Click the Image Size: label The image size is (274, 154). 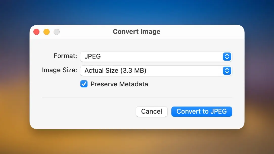(x=59, y=70)
